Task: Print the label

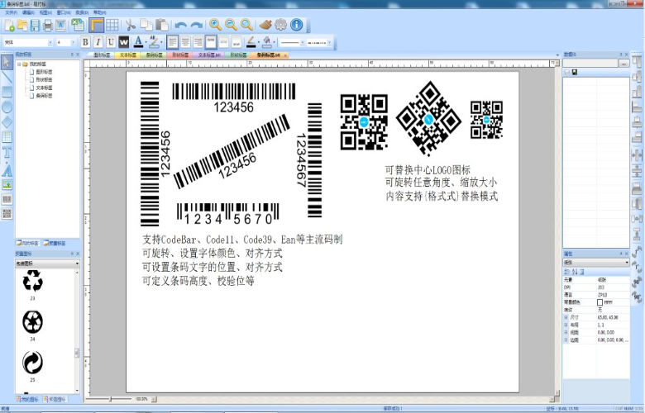Action: click(48, 26)
